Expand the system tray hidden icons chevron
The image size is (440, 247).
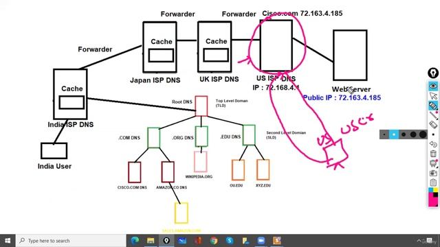pos(419,241)
